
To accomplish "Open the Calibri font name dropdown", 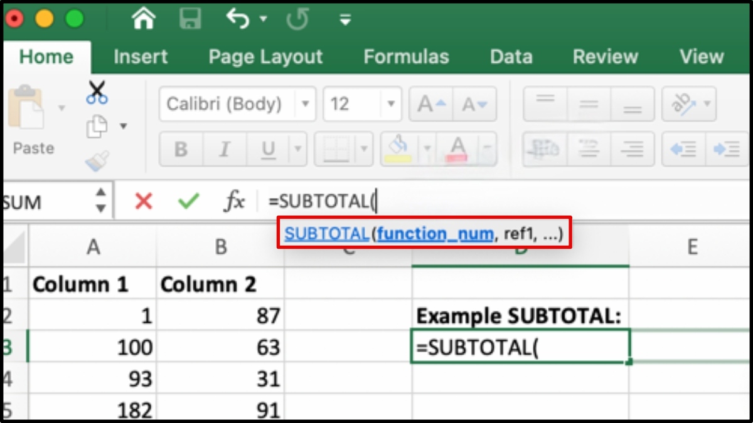I will (306, 104).
